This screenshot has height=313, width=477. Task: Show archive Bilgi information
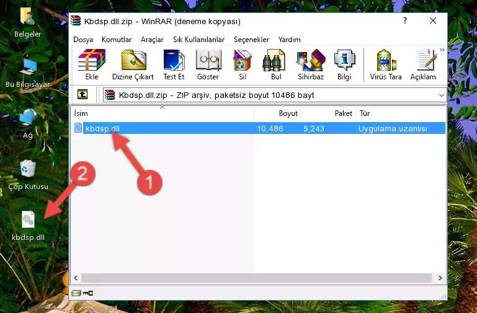coord(344,64)
